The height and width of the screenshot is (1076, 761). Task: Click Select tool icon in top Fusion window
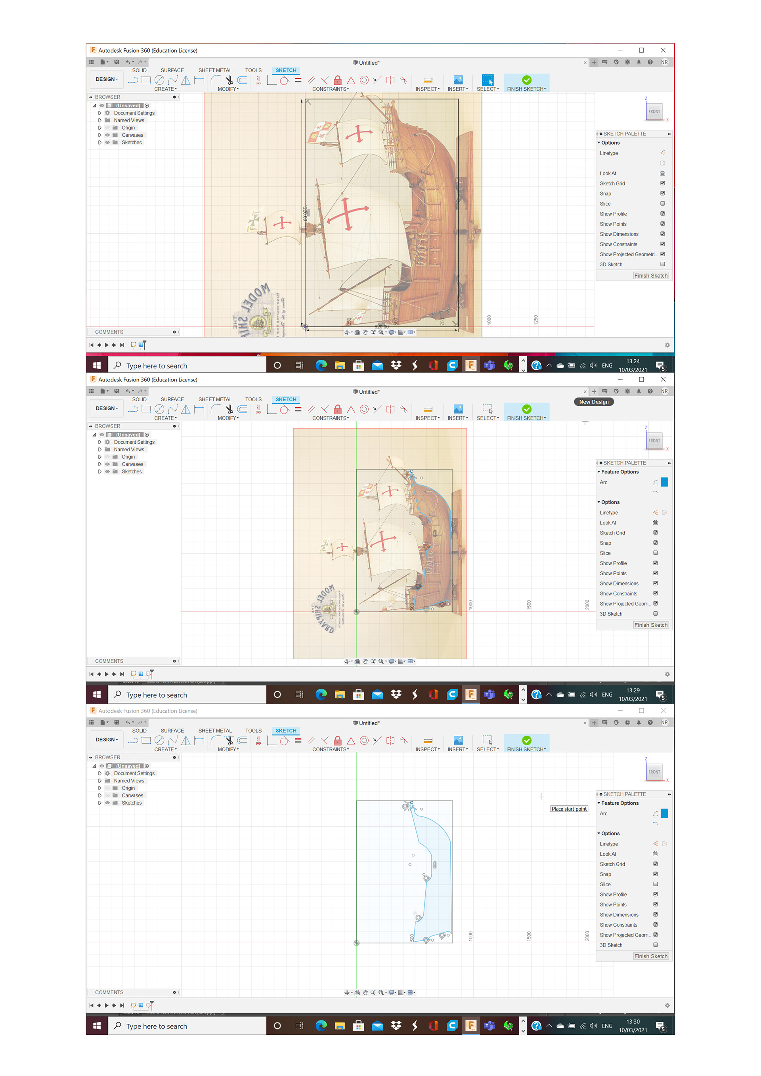[488, 80]
